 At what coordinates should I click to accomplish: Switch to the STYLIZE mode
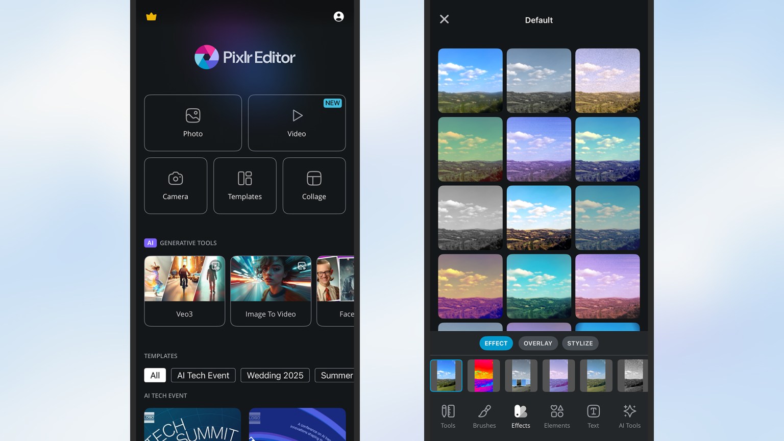coord(580,343)
